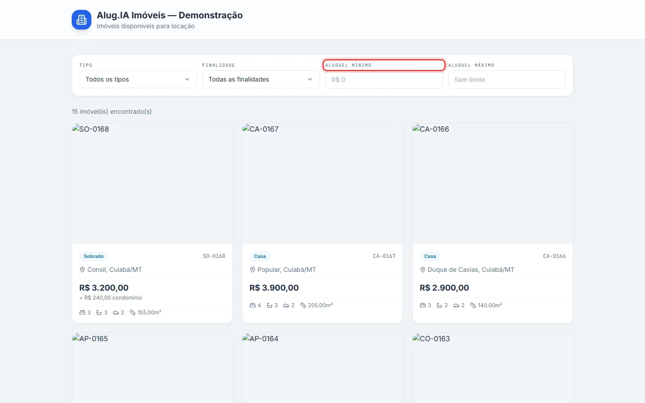This screenshot has width=645, height=403.
Task: Click area ruler icon next to 140.00m²
Action: (x=473, y=305)
